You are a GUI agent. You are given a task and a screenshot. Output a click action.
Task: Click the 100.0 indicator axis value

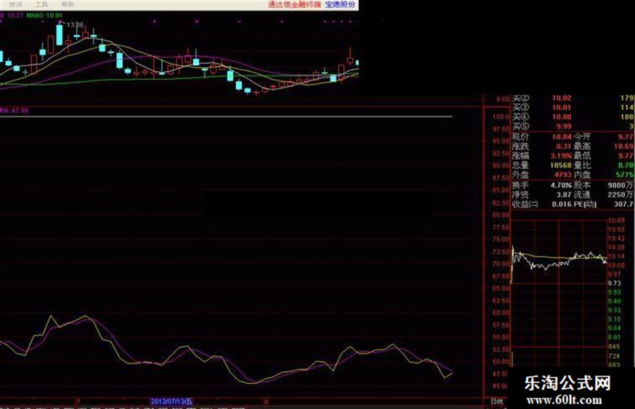click(501, 117)
